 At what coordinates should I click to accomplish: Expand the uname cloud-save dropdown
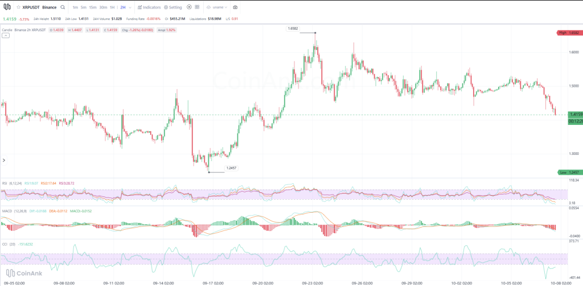click(x=217, y=7)
